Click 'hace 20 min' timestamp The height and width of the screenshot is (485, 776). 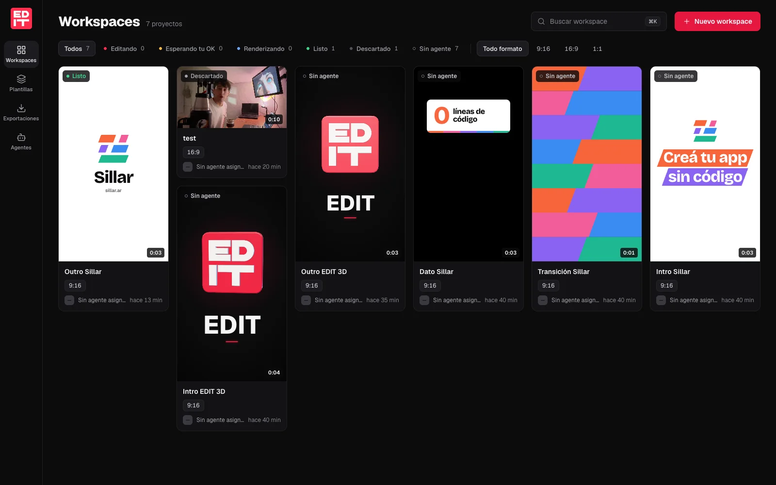point(264,167)
